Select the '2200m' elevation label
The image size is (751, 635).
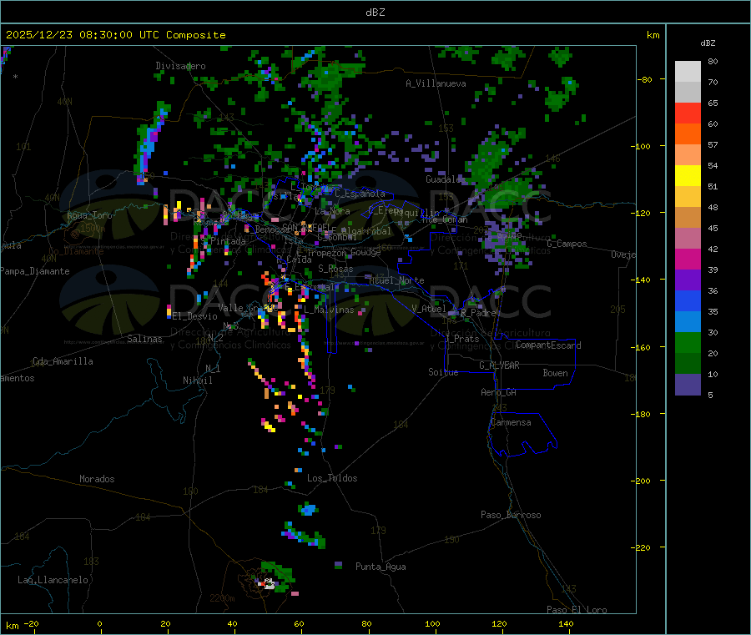(222, 598)
